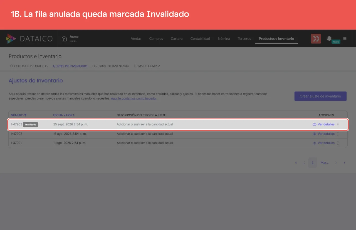Open the Ventas menu
The image size is (356, 230).
tap(136, 39)
